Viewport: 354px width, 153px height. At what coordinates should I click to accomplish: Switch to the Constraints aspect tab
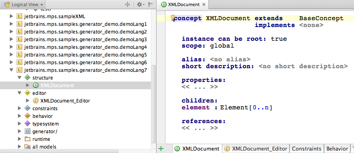pyautogui.click(x=307, y=149)
